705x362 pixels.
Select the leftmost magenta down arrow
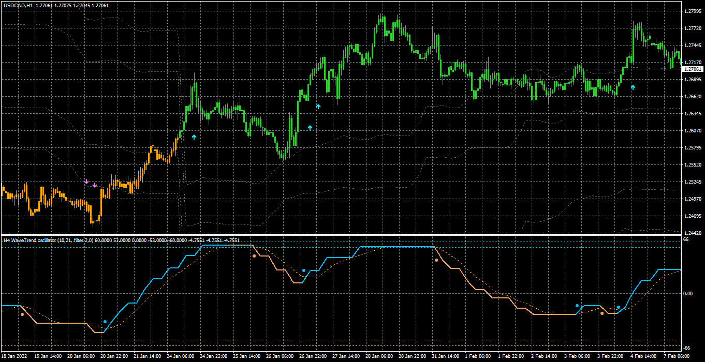point(86,182)
